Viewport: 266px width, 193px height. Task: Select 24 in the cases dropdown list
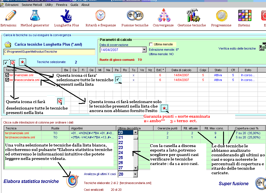(126, 152)
